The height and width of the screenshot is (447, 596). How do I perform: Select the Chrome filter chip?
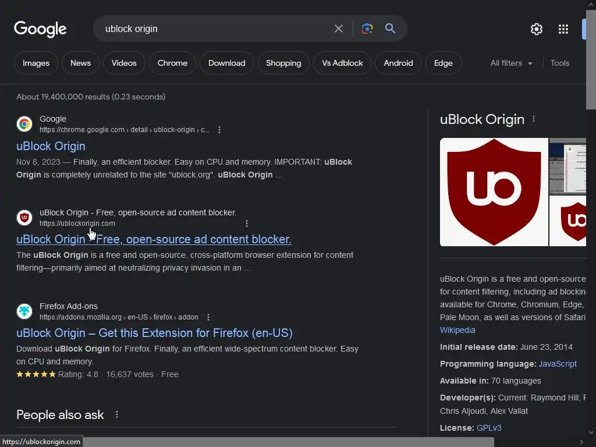(x=172, y=63)
